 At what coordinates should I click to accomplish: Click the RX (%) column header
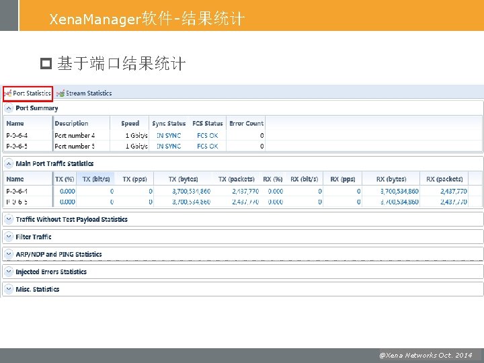pos(273,179)
